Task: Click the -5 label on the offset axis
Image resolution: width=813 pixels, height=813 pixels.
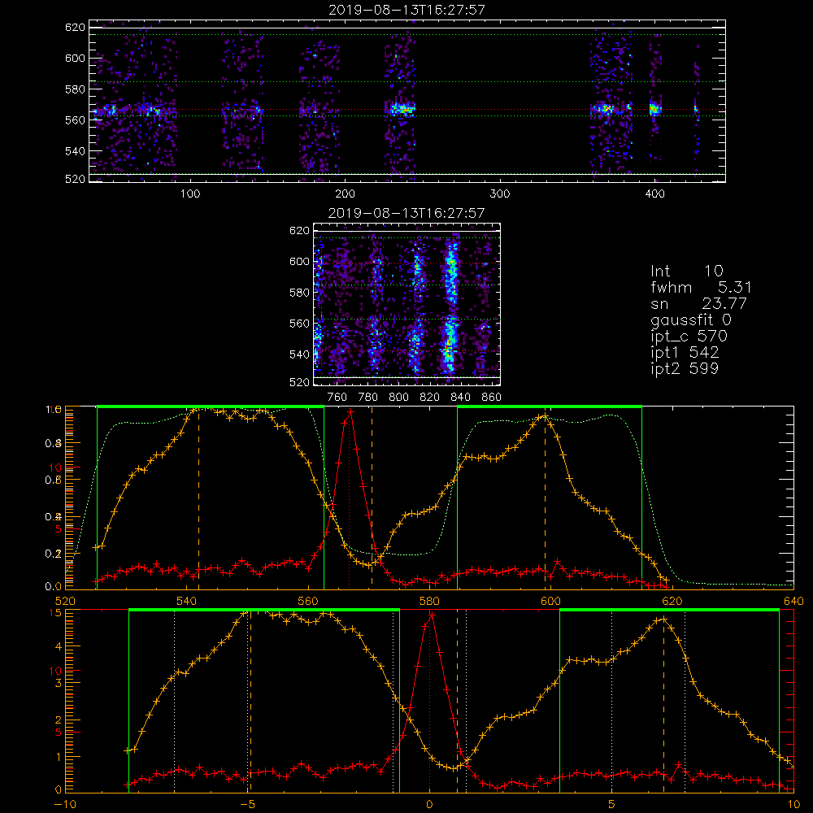Action: click(x=248, y=805)
